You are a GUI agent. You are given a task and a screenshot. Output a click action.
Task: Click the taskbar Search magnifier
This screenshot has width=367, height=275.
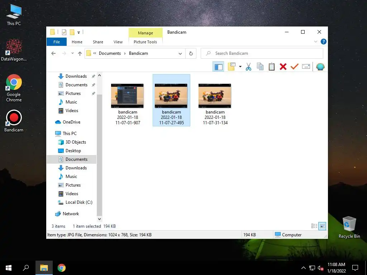click(26, 268)
